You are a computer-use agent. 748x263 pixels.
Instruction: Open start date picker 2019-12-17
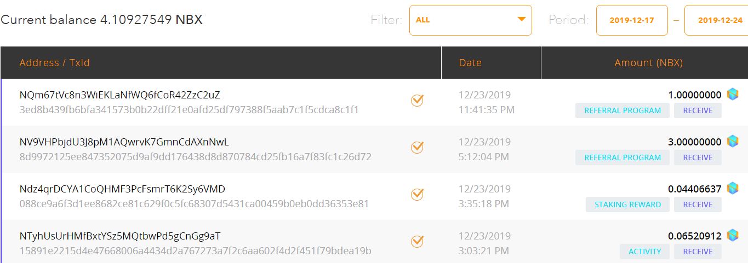[632, 20]
